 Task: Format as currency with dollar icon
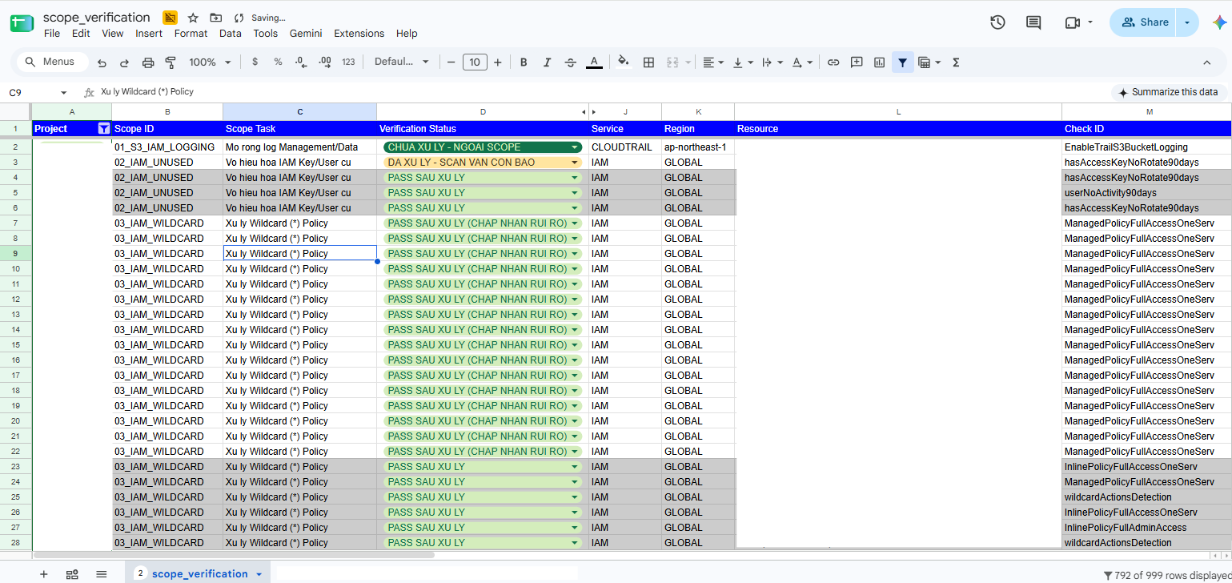pos(255,62)
